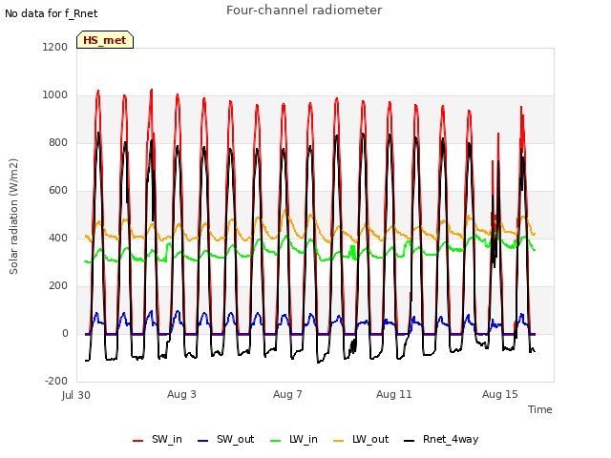Click the blue SW_out legend color marker
Screen dimensions: 611x458
203,441
